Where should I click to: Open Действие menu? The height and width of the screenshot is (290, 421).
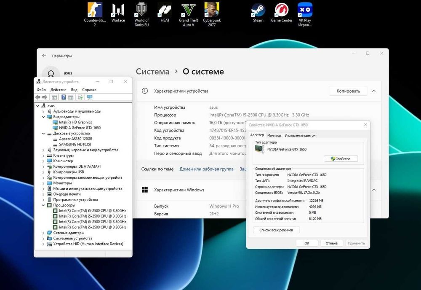click(x=58, y=90)
